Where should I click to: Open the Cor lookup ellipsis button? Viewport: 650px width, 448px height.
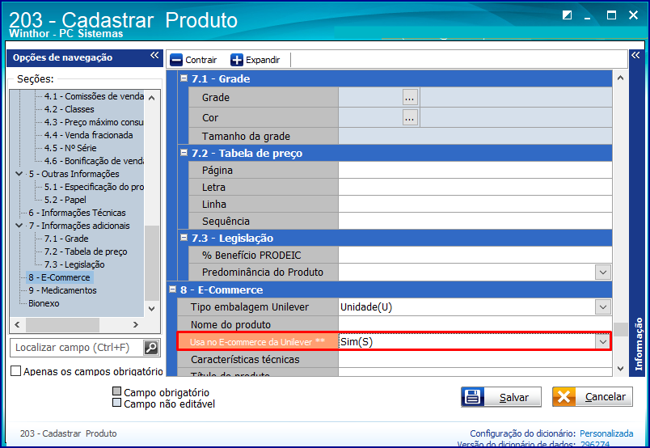(x=410, y=117)
